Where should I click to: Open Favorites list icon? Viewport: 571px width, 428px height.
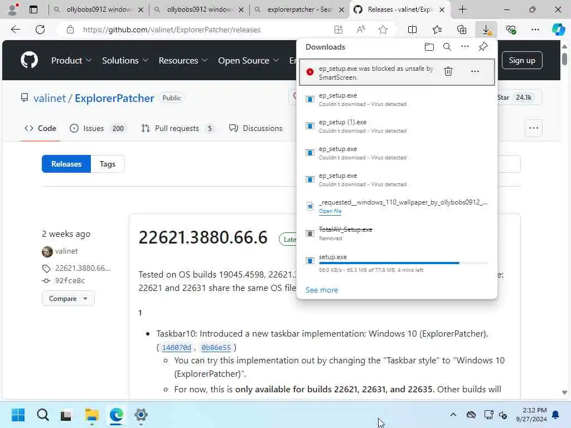tap(437, 30)
